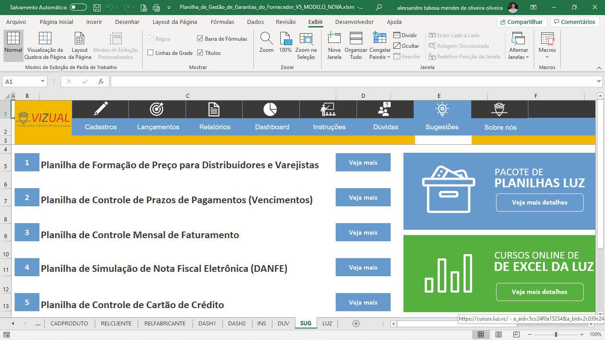Open the Dashboard pie chart icon

point(270,109)
